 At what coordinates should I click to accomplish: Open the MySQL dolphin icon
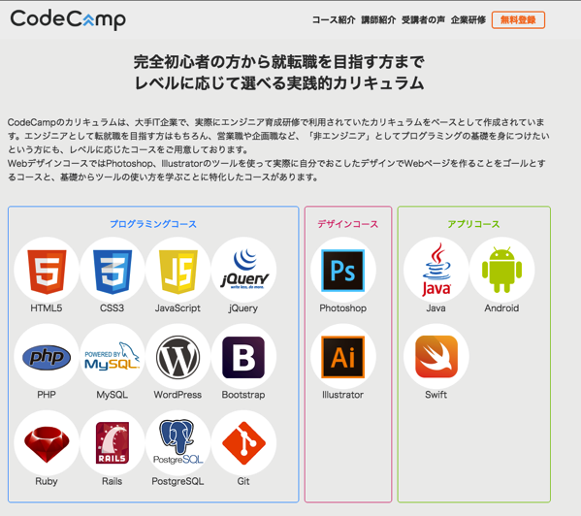click(113, 356)
